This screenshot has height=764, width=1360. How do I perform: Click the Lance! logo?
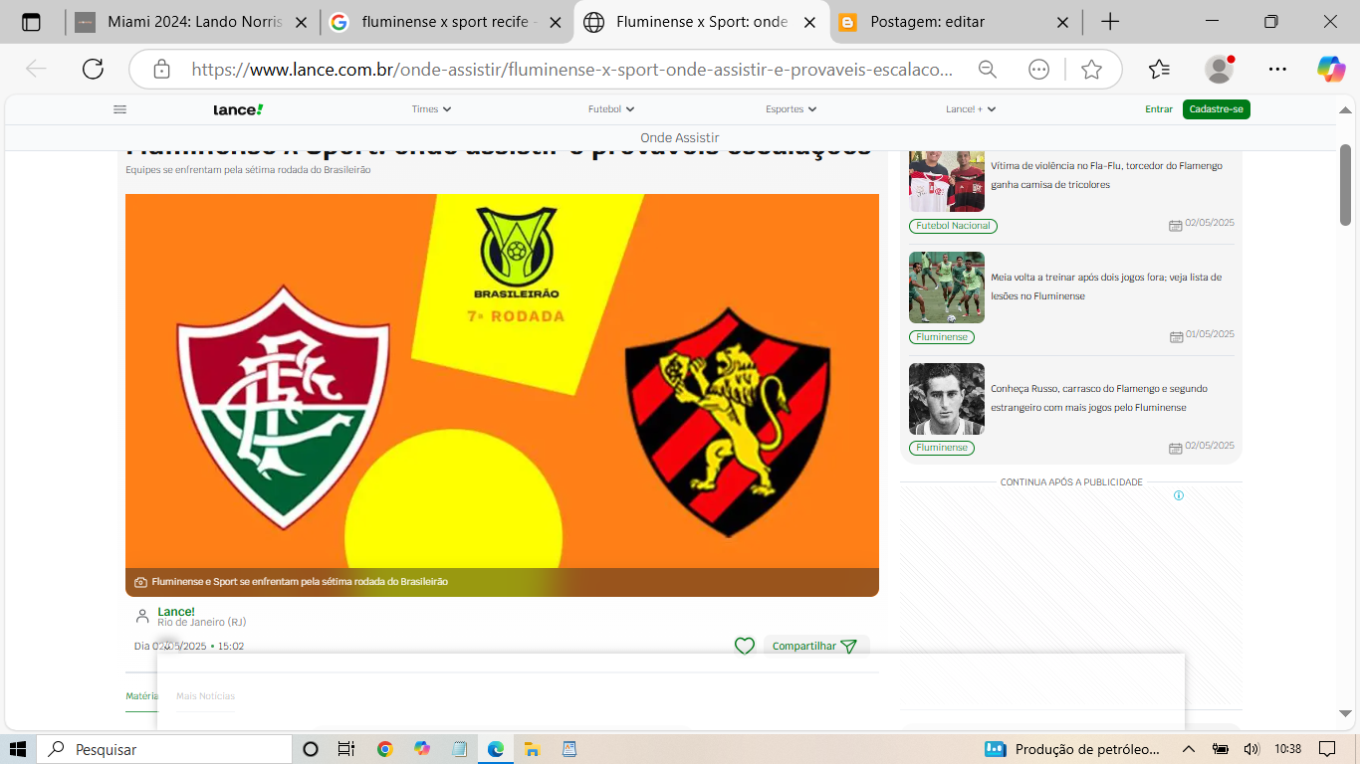(238, 109)
